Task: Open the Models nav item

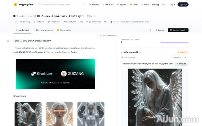Action: [94, 5]
